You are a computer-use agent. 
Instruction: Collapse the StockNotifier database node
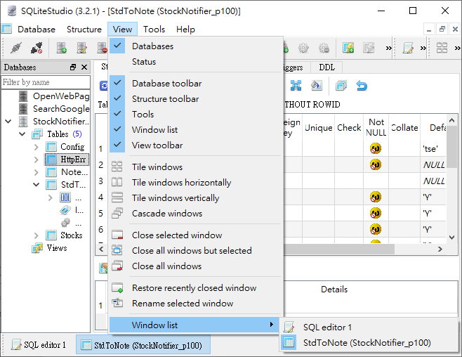point(8,121)
